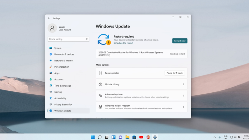Launch YouTube from the taskbar

(x=141, y=137)
